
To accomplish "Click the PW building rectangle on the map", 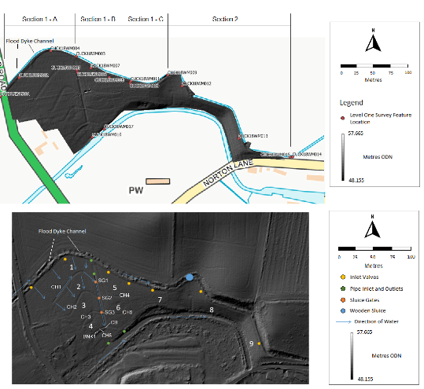I will tap(158, 182).
